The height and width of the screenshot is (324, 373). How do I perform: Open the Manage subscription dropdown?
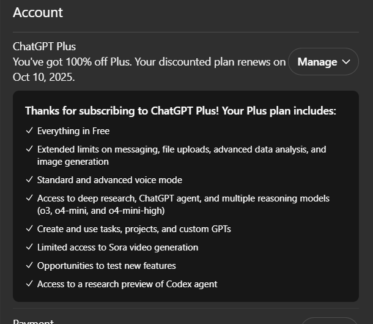[x=323, y=62]
